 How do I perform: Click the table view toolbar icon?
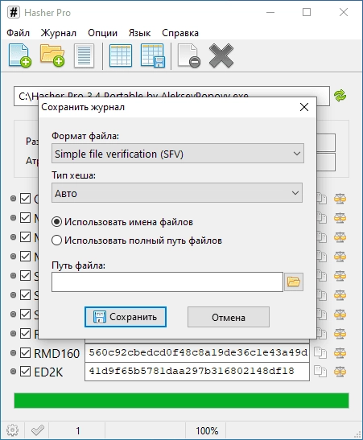[x=121, y=56]
